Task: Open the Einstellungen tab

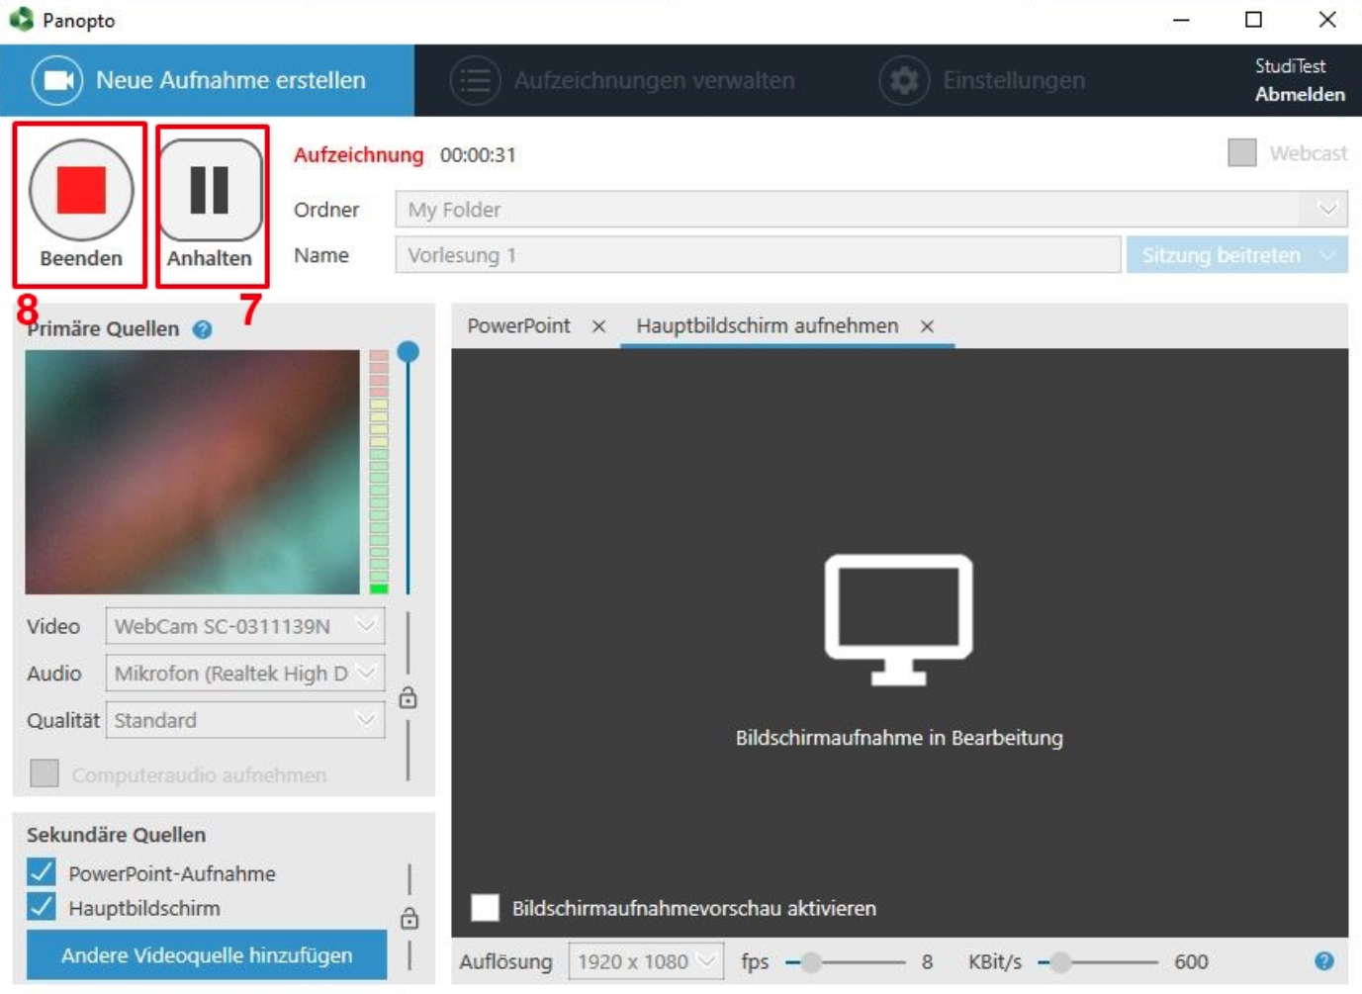Action: click(x=982, y=80)
